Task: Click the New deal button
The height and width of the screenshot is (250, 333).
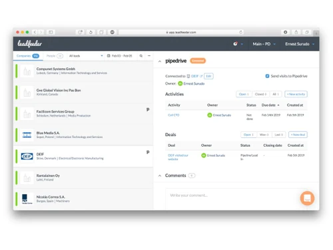Action: point(298,135)
